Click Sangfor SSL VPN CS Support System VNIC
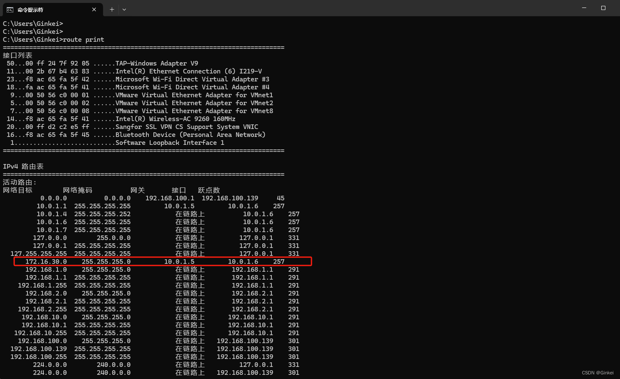Screen dimensions: 620x379 (132, 127)
